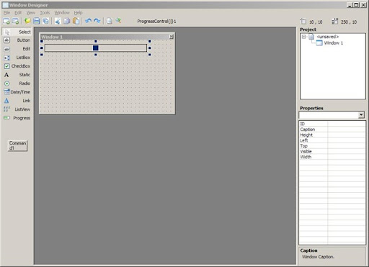Click the Paste clipboard toolbar icon
Viewport: 369px width, 267px height.
[x=76, y=21]
